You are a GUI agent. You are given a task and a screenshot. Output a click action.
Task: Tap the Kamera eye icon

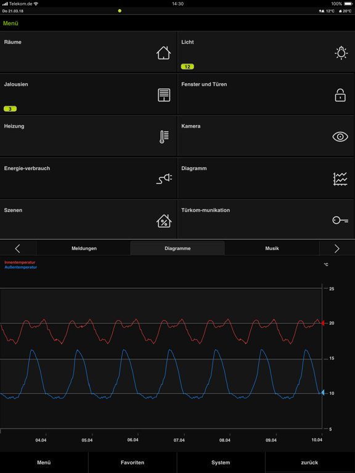tap(340, 137)
